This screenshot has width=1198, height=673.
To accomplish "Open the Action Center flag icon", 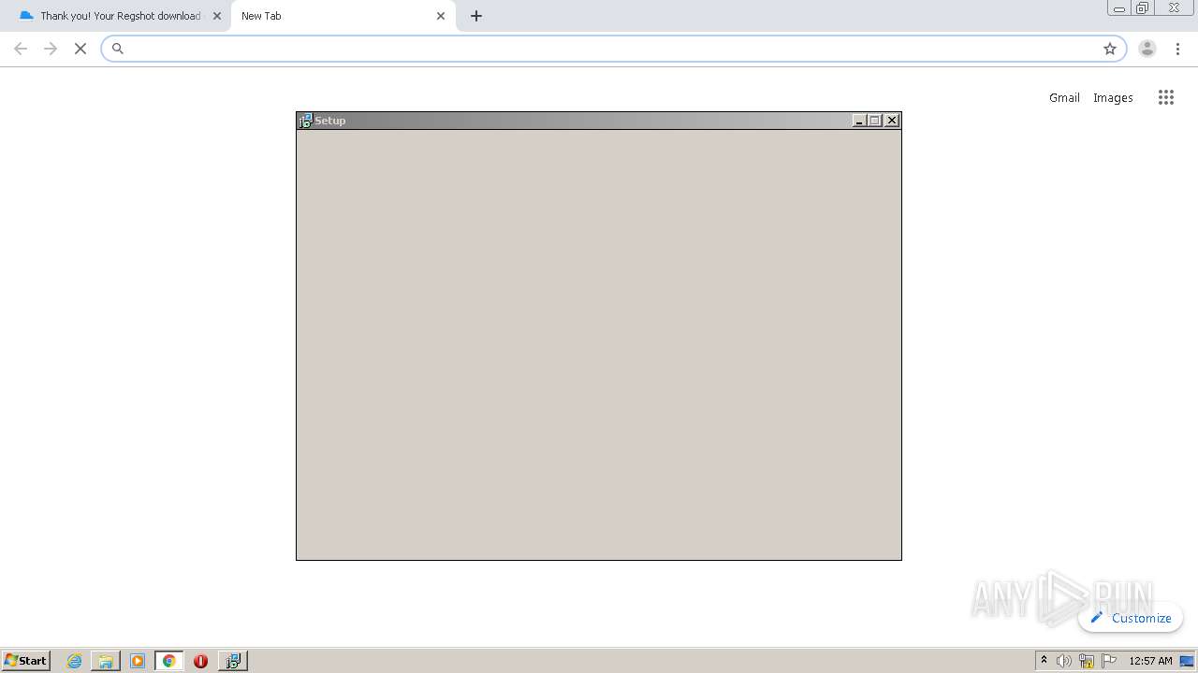I will (1109, 661).
